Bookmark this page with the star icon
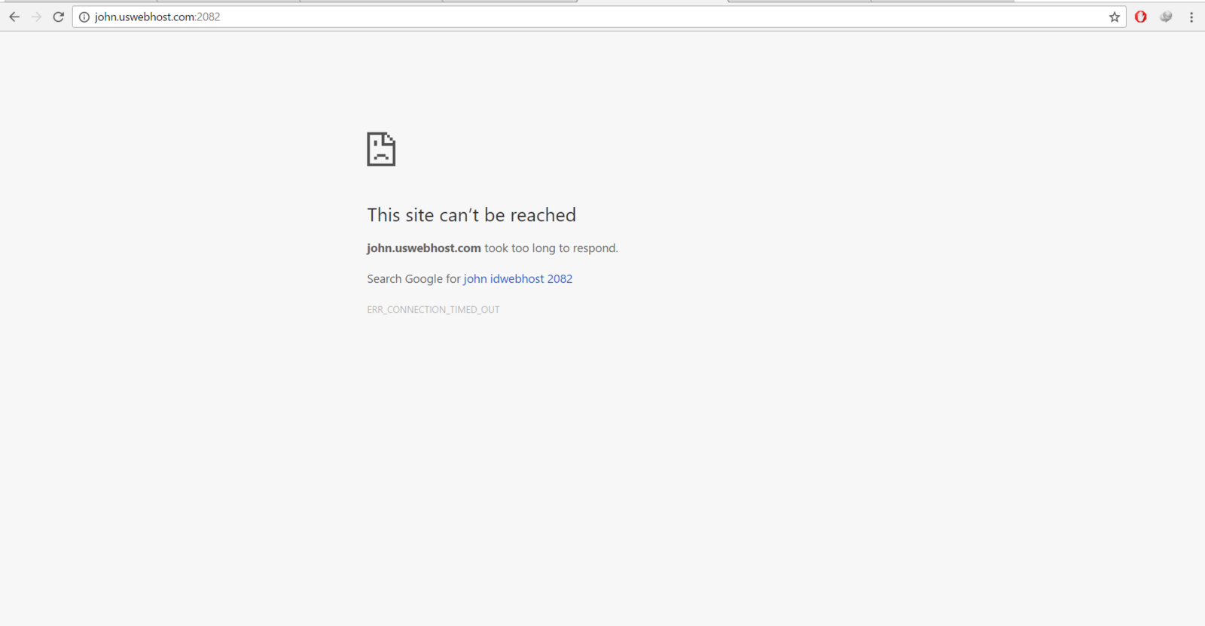The image size is (1205, 626). [x=1115, y=17]
